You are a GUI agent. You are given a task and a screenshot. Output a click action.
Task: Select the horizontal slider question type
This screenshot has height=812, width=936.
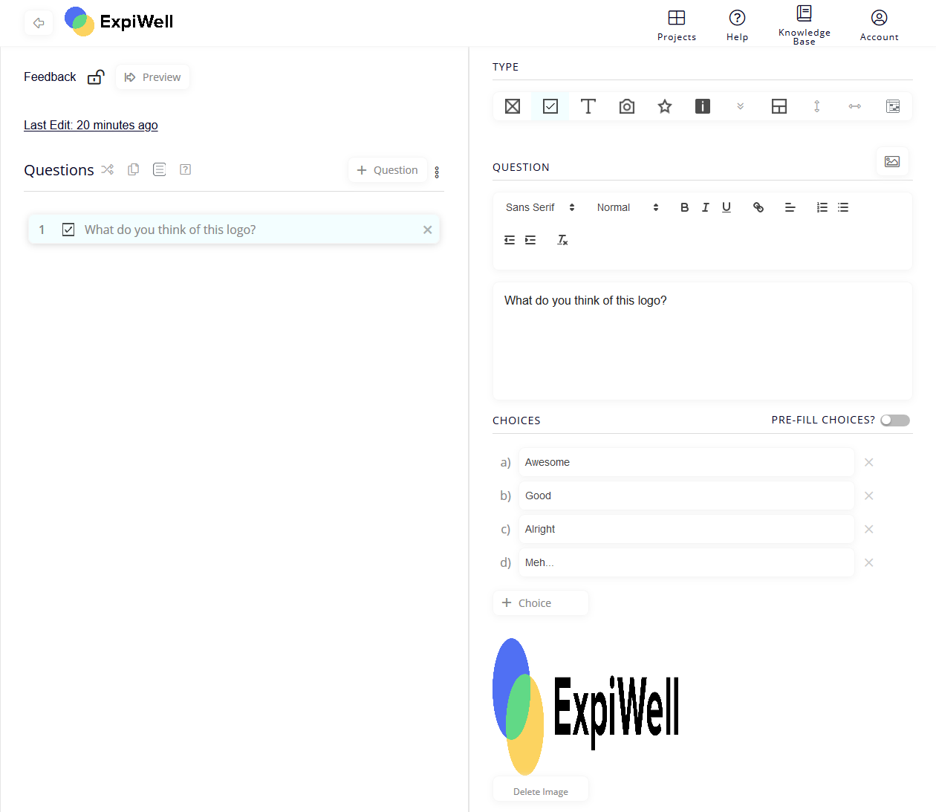point(855,106)
